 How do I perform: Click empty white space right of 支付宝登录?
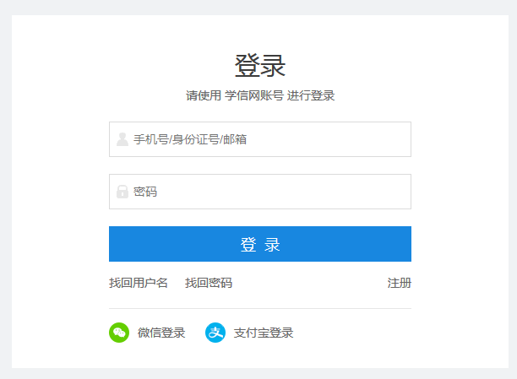pyautogui.click(x=362, y=333)
